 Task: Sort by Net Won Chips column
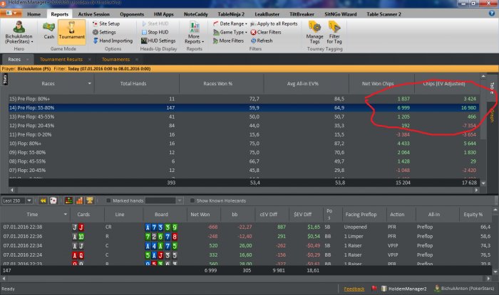click(x=381, y=83)
